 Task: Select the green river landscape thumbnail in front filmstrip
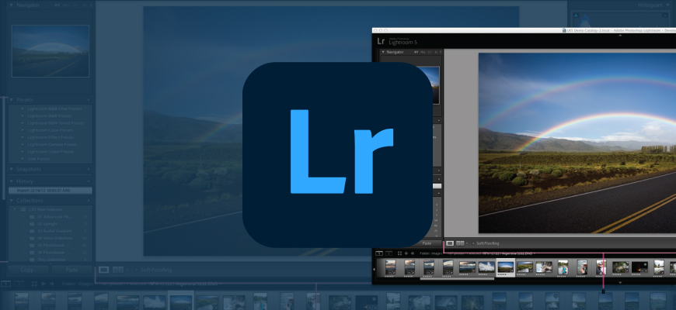tap(524, 267)
